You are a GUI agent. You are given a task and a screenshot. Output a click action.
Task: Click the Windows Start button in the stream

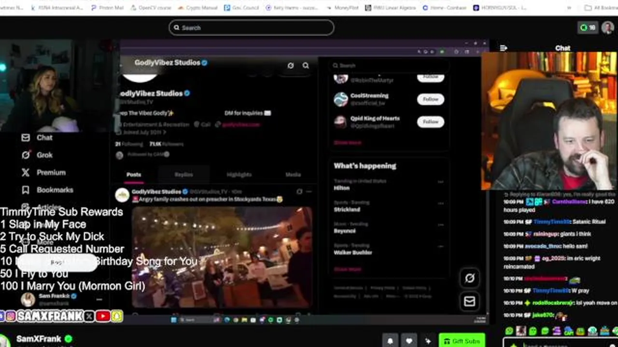point(174,320)
